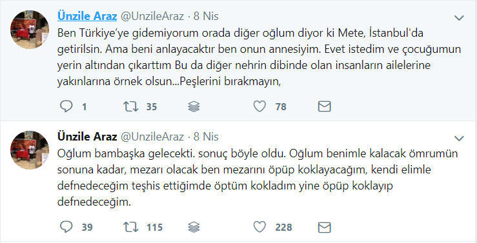The width and height of the screenshot is (477, 243).
Task: Open the @UnzileAraz handle in the first tweet
Action: point(152,16)
